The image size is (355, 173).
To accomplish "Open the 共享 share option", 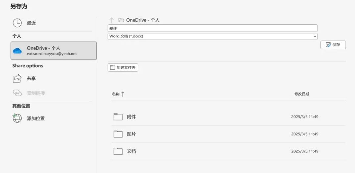I will tap(32, 78).
